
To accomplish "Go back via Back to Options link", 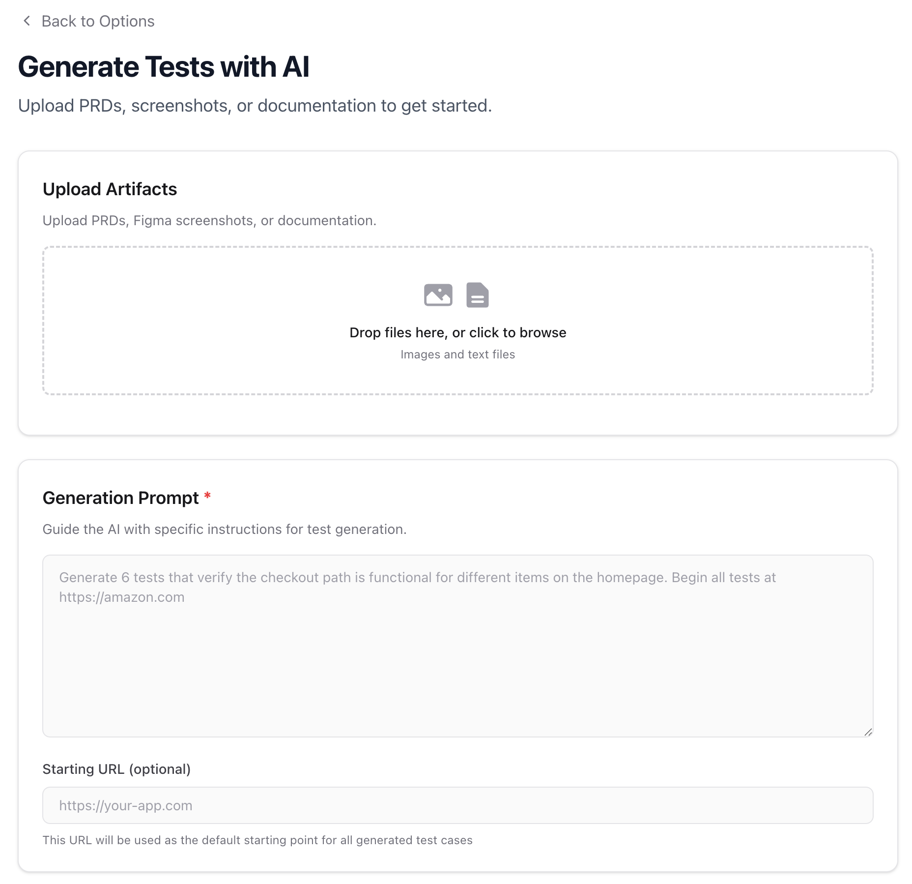I will click(98, 21).
